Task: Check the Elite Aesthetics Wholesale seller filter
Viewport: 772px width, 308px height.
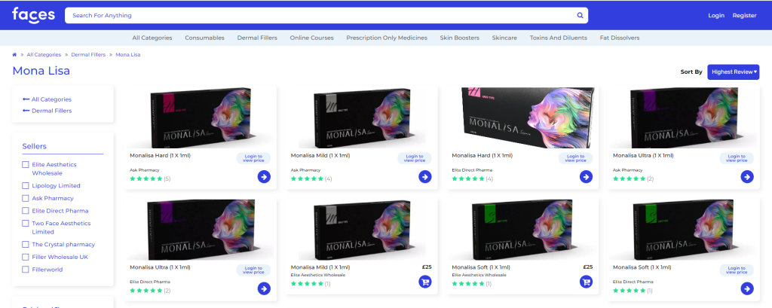Action: coord(26,164)
